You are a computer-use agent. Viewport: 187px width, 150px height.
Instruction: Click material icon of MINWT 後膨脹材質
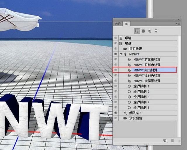coord(129,81)
